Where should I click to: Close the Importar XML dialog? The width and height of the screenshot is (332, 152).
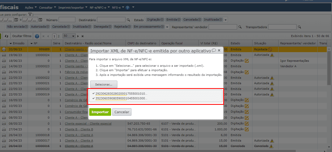219,50
